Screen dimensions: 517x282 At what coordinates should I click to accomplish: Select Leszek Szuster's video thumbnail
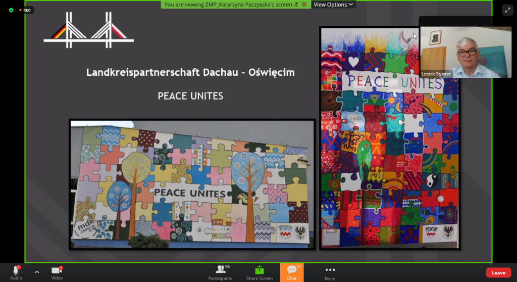coord(466,52)
